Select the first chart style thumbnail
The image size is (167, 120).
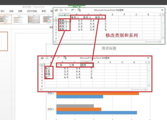pyautogui.click(x=6, y=19)
